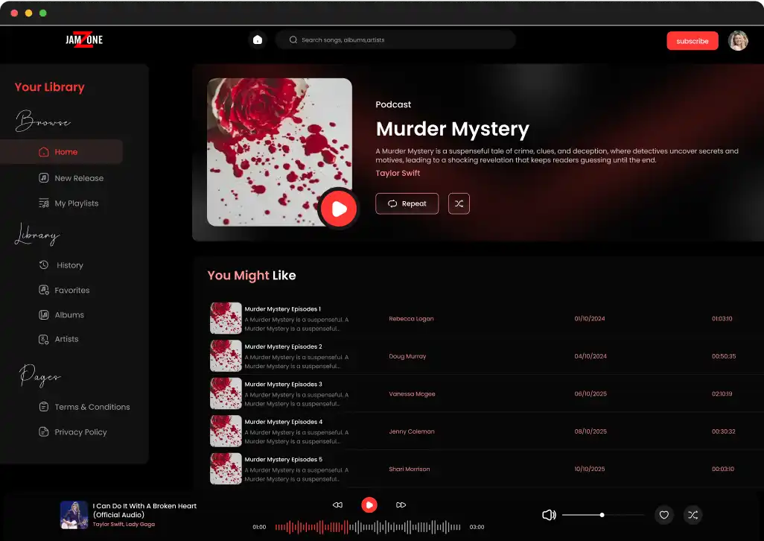Open Favorites in the library
This screenshot has height=541, width=764.
[64, 290]
